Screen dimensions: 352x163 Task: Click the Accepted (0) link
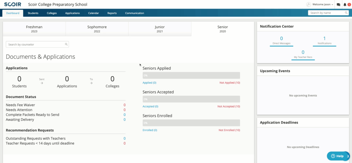click(150, 107)
